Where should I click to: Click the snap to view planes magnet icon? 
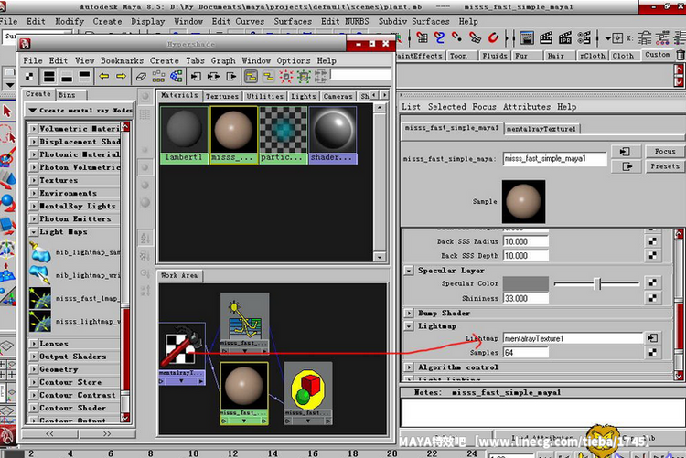(x=475, y=38)
